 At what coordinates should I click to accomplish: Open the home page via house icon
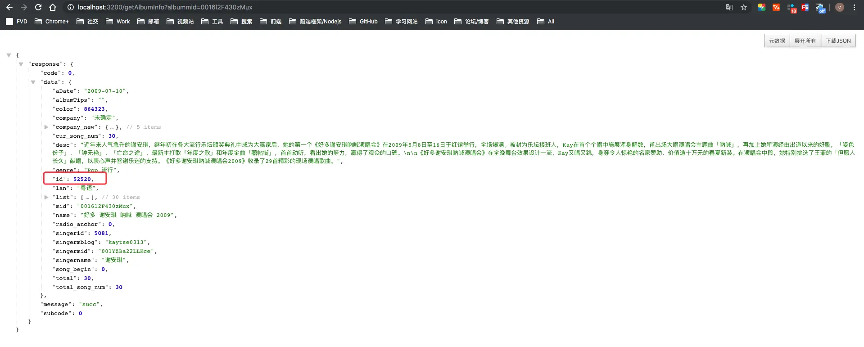point(53,7)
